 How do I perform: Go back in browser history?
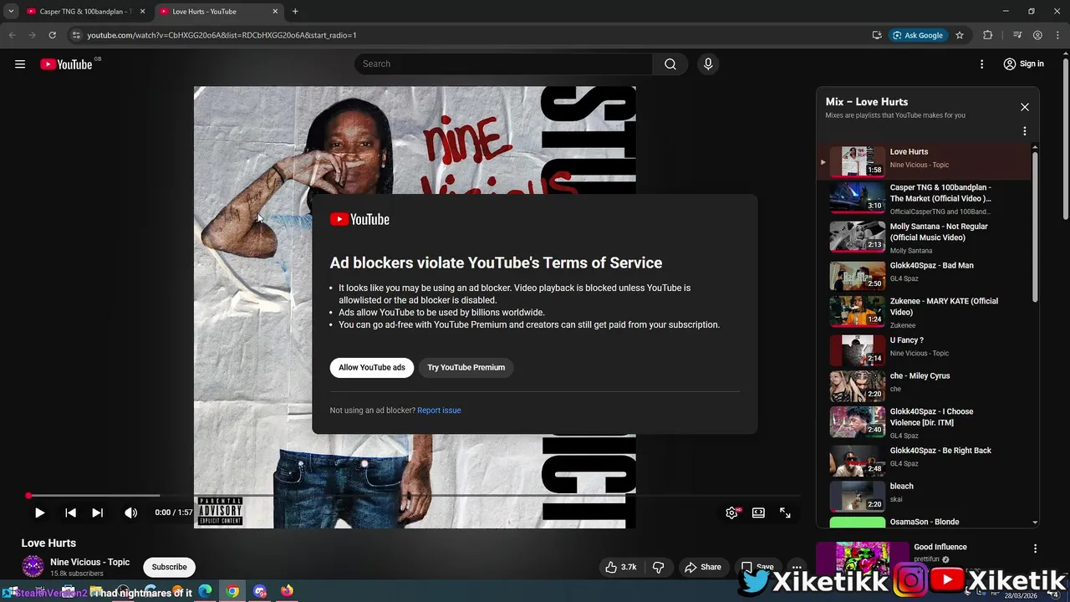tap(12, 35)
